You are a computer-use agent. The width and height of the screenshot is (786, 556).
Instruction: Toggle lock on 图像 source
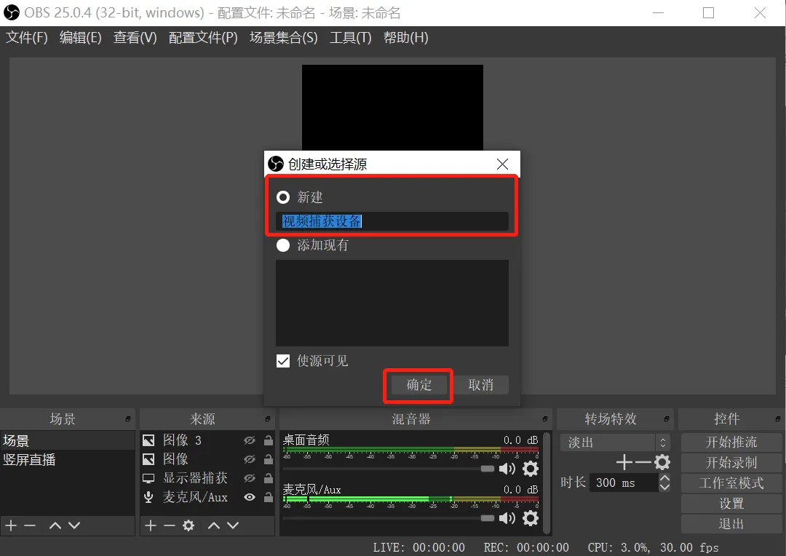click(268, 459)
